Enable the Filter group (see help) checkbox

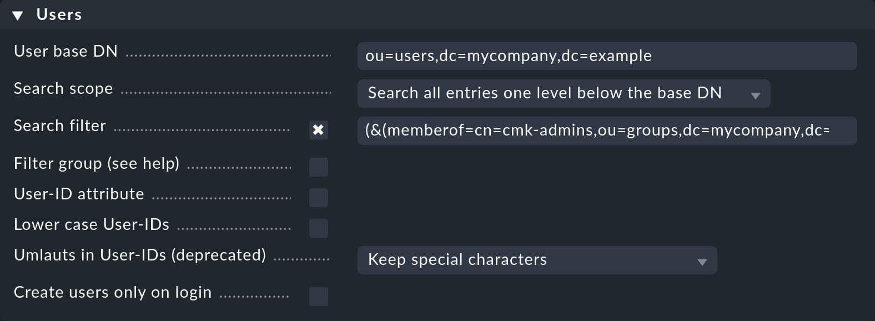319,167
